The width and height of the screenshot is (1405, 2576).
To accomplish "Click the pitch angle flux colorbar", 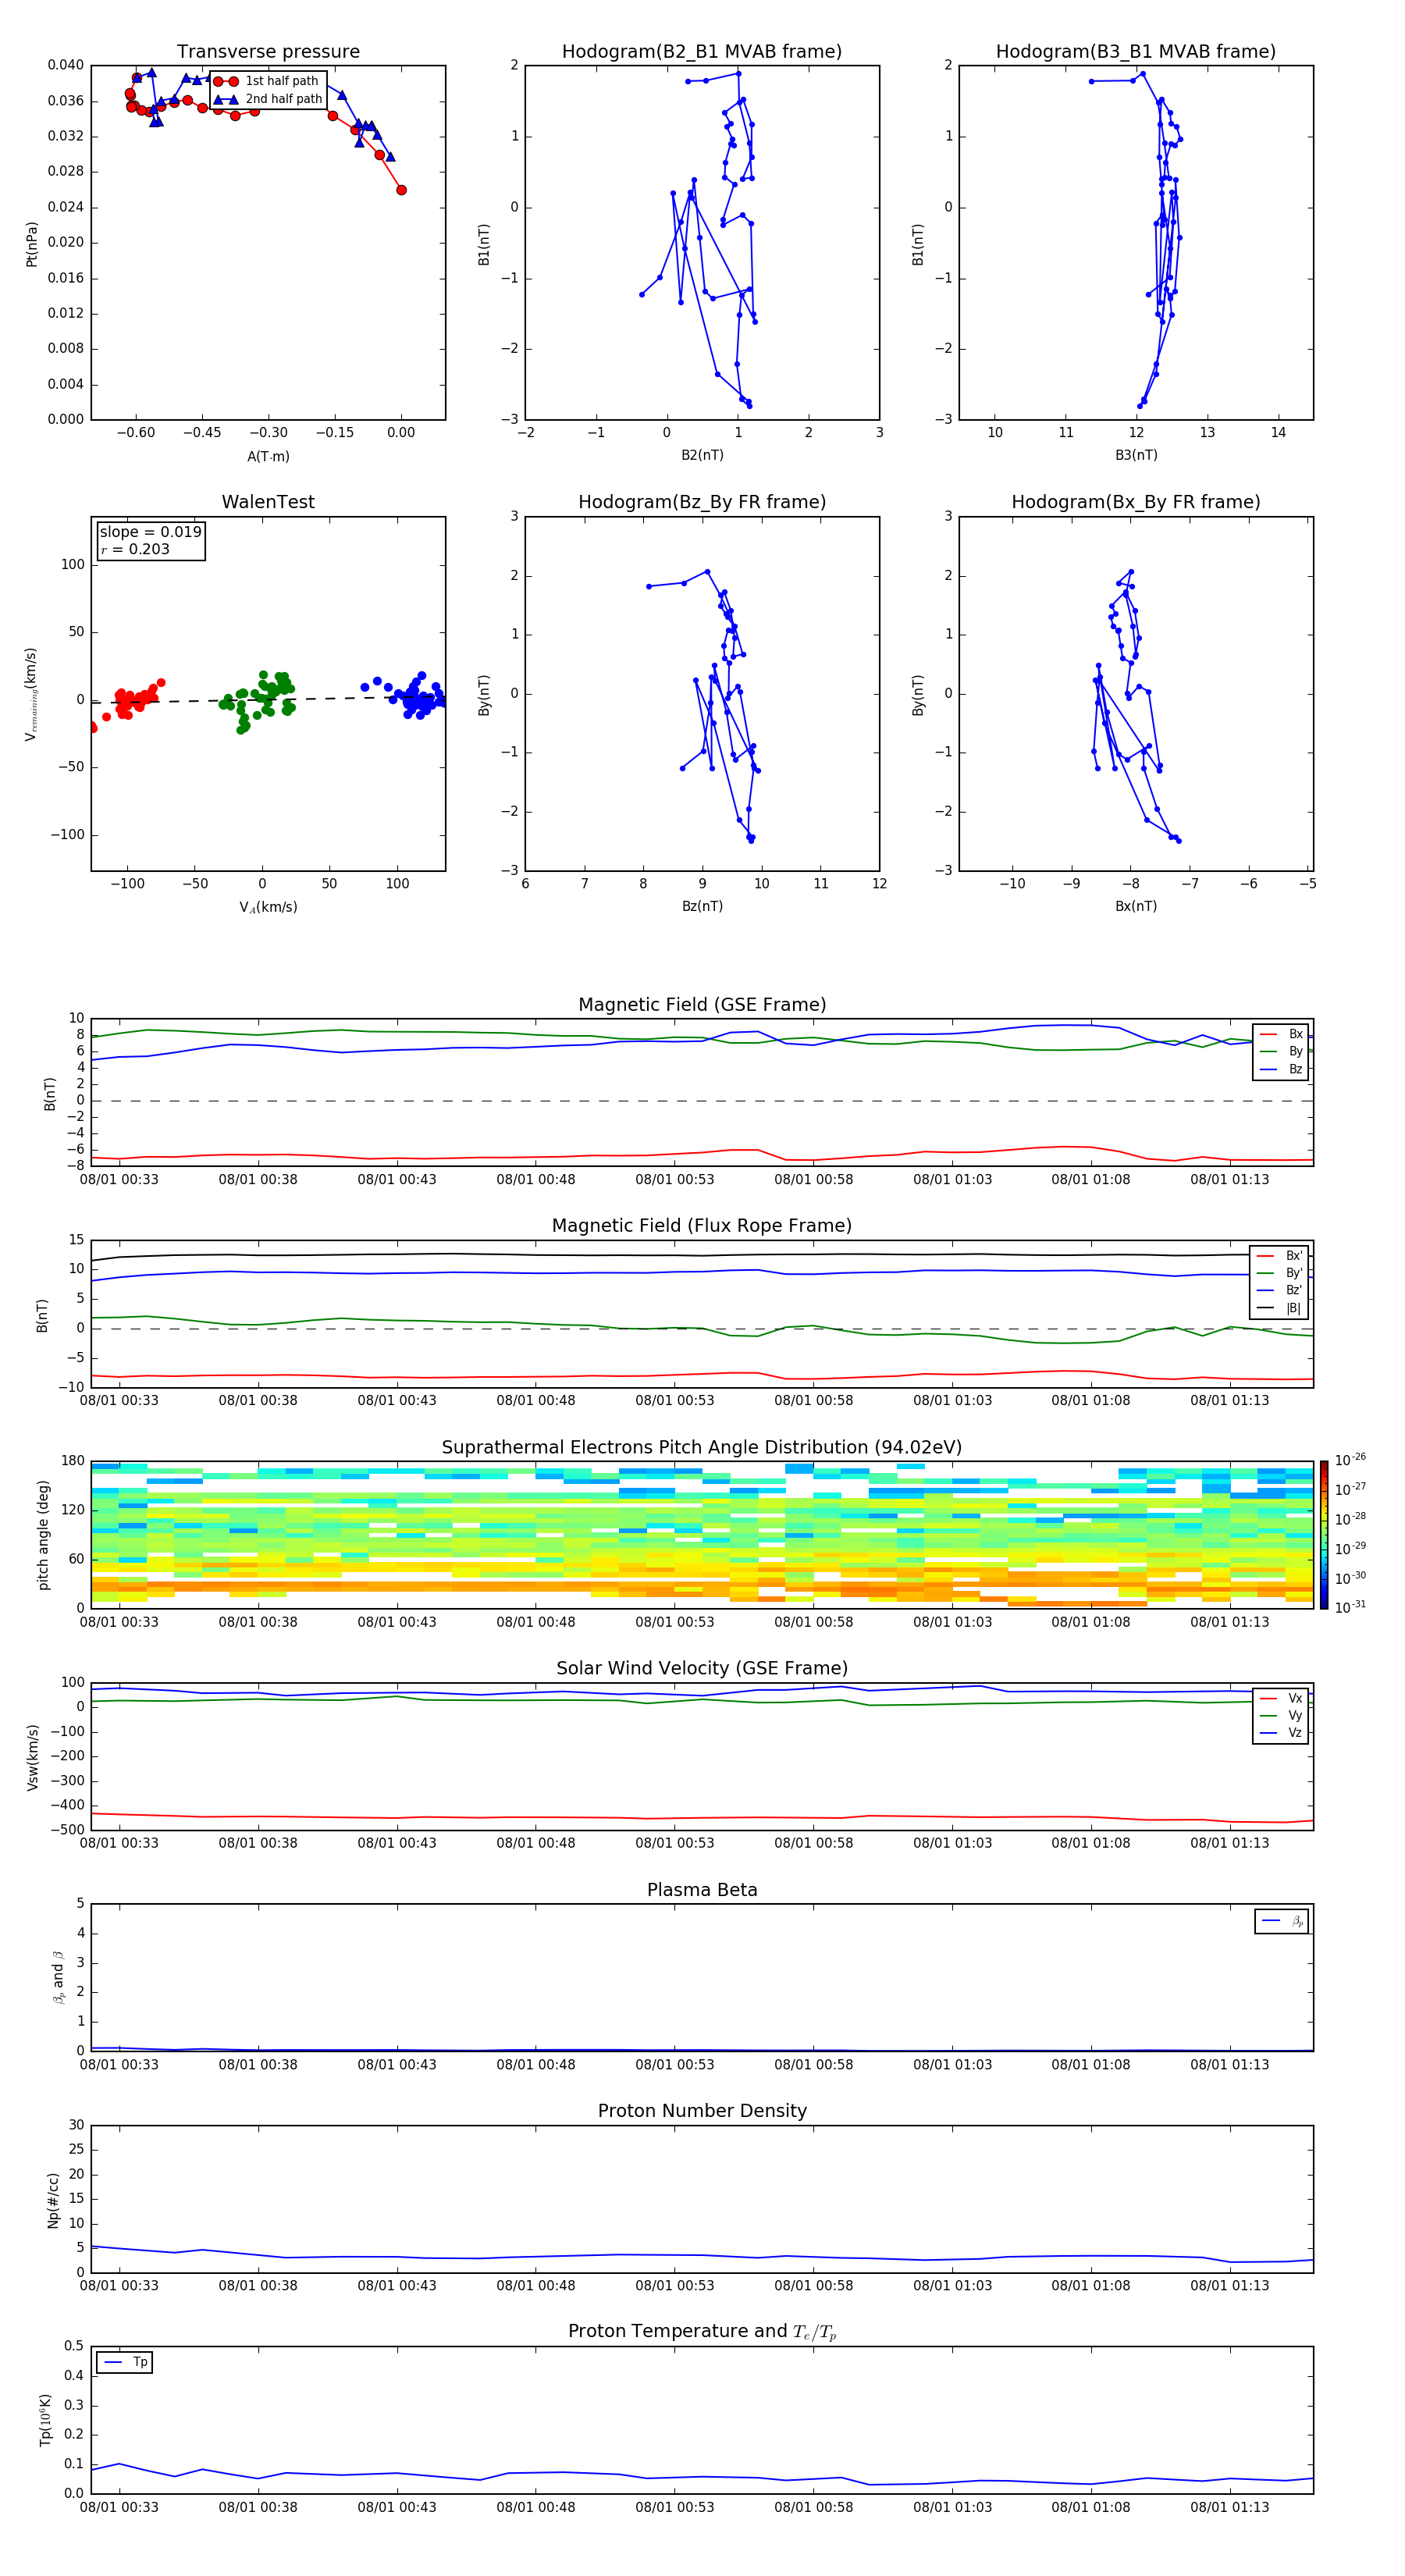I will click(x=1323, y=1534).
